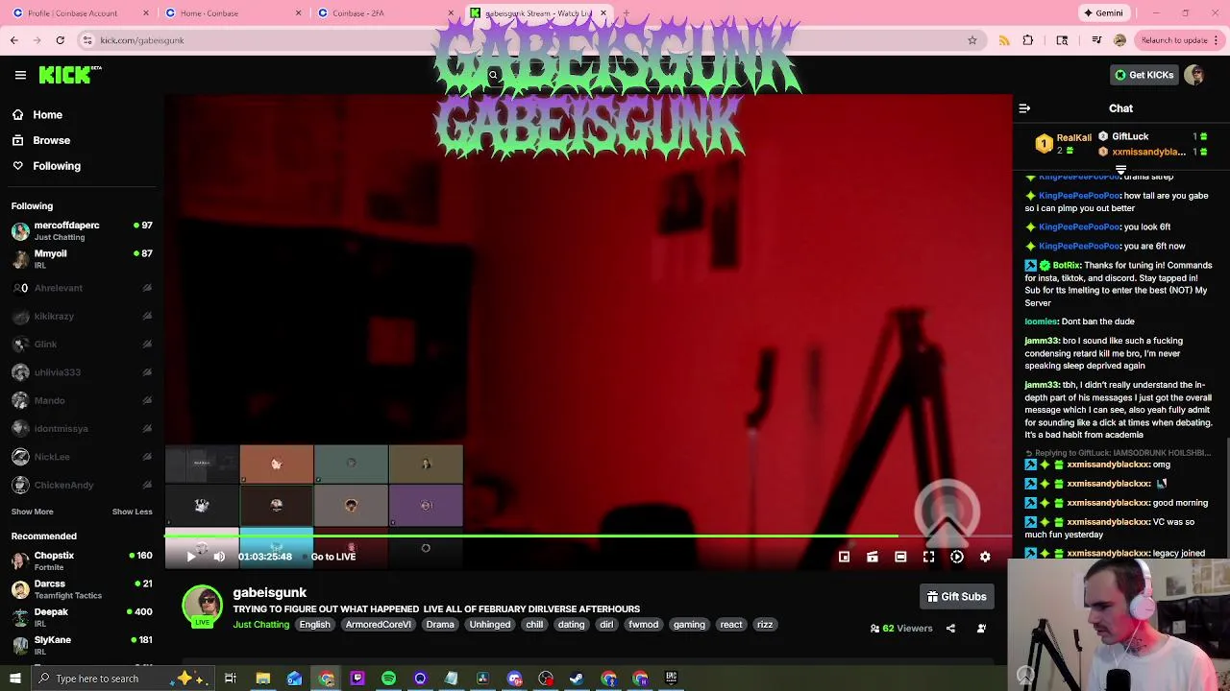Switch to Home - Coinbase tab
The image size is (1230, 691).
(x=233, y=13)
